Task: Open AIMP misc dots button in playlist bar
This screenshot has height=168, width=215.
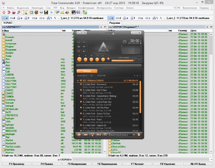Action: (x=92, y=135)
